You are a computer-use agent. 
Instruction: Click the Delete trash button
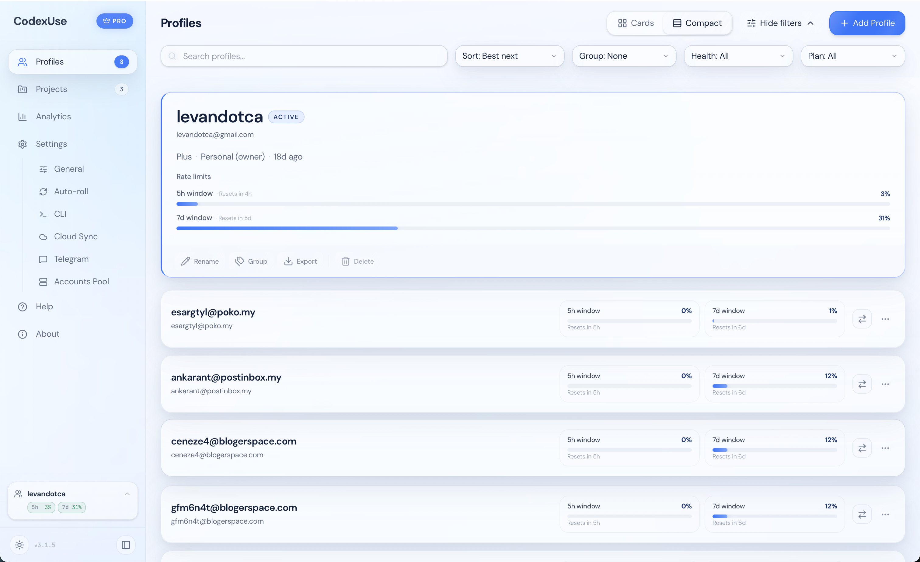(357, 261)
